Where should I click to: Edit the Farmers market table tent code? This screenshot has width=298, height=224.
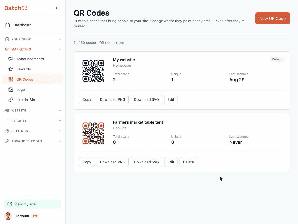pyautogui.click(x=171, y=162)
